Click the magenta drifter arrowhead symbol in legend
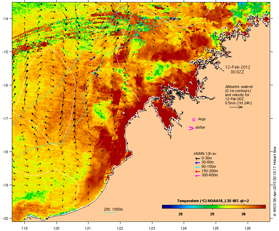 coord(191,128)
